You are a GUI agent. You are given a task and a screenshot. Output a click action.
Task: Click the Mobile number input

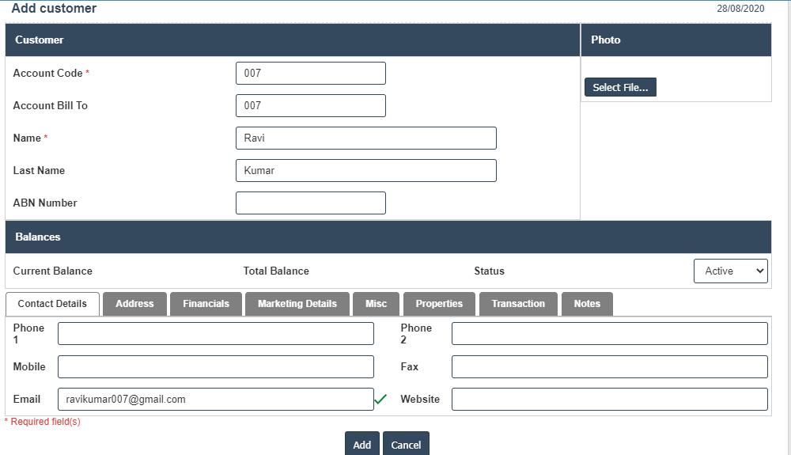[x=215, y=366]
